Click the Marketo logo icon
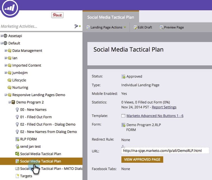Viewport: 212px width, 180px height. tap(10, 8)
